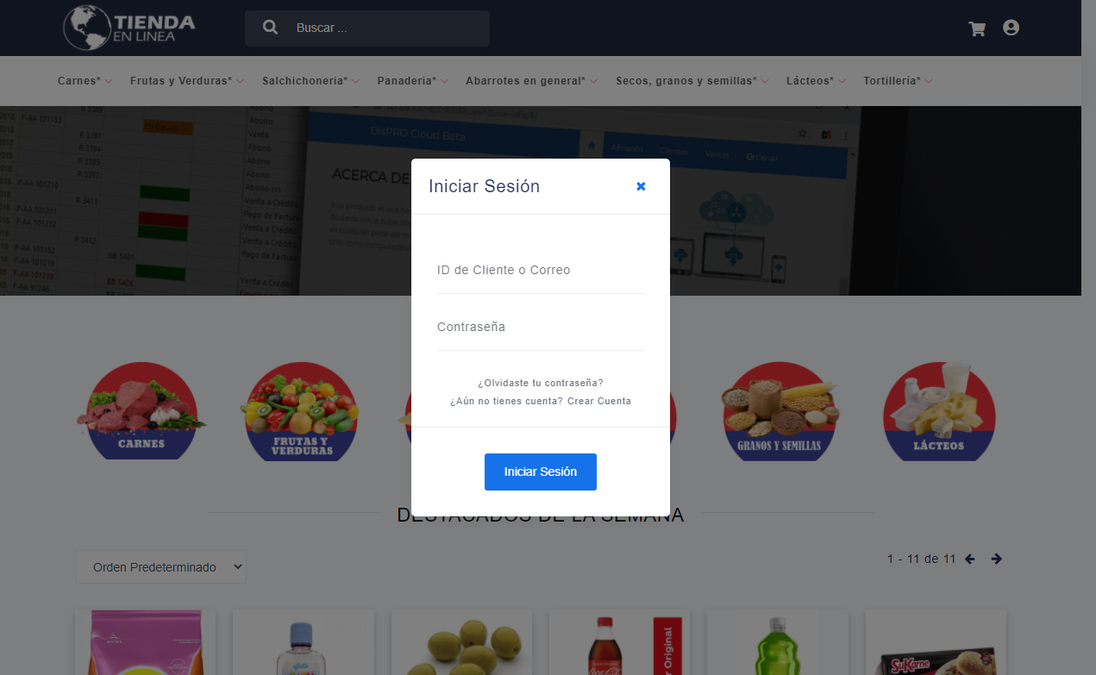1096x675 pixels.
Task: Open the shopping cart icon
Action: (977, 28)
